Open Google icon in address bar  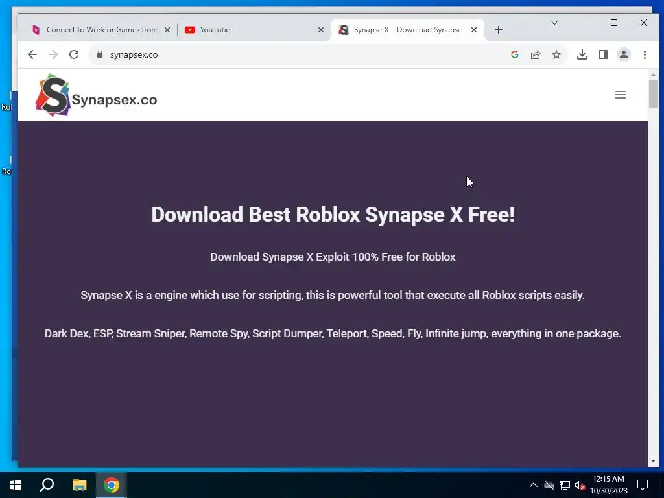(x=514, y=54)
